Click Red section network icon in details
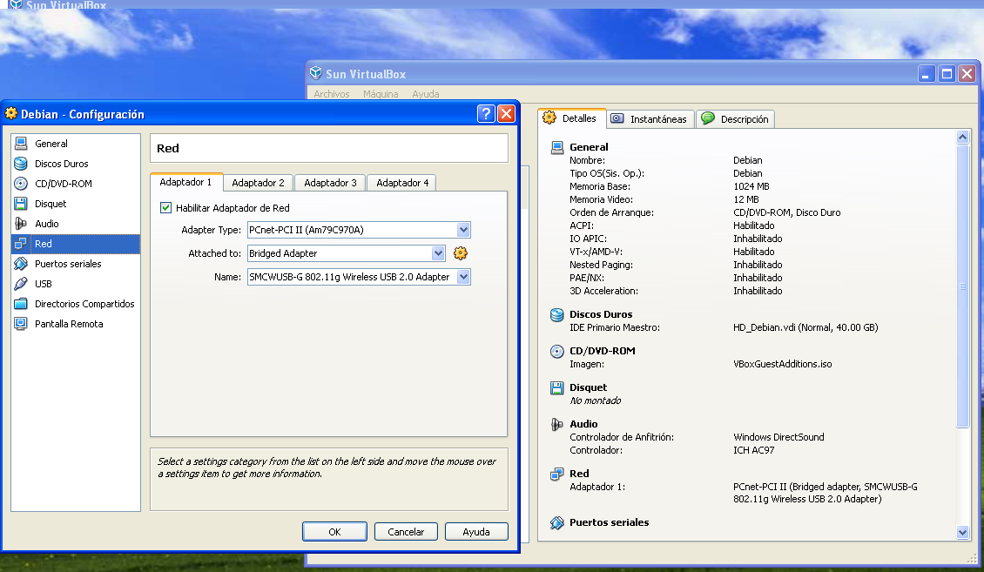984x572 pixels. [x=557, y=474]
